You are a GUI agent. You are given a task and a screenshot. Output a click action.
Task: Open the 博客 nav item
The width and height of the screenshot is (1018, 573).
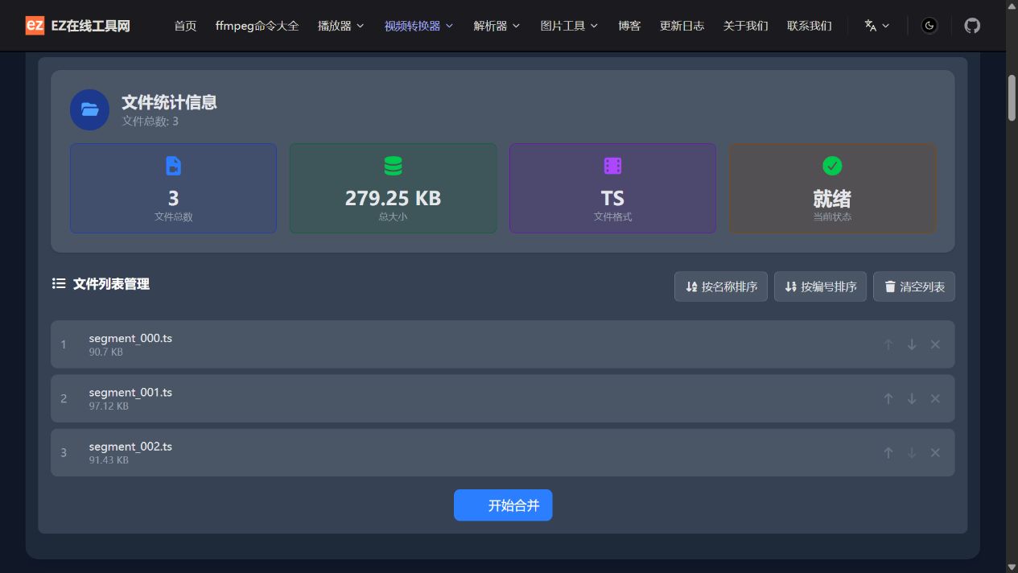tap(629, 26)
